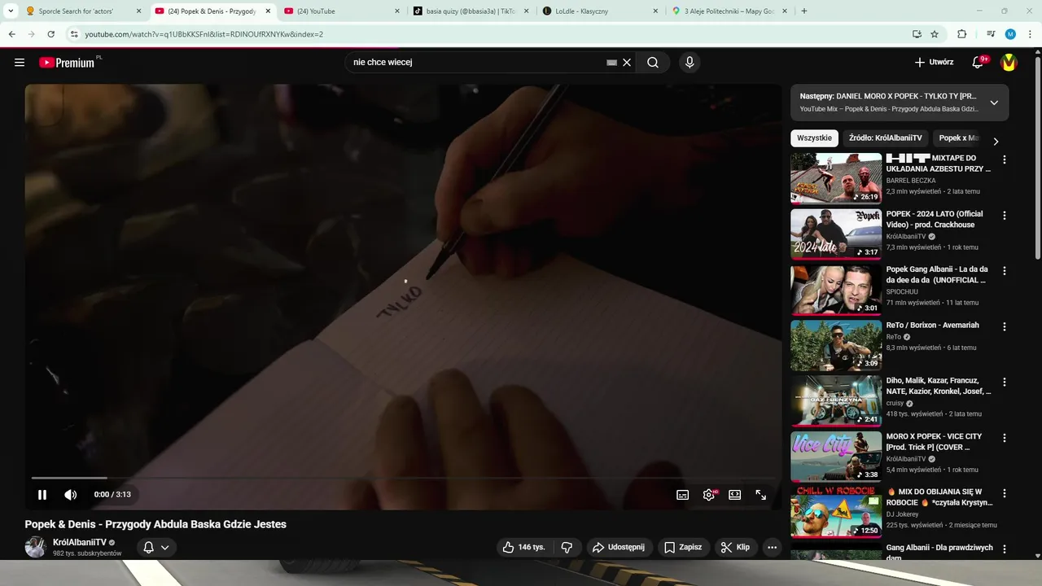Viewport: 1042px width, 586px height.
Task: Switch to (24) YouTube browser tab
Action: tap(342, 11)
